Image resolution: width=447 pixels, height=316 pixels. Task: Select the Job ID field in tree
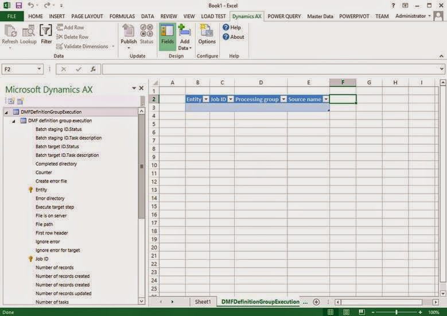pyautogui.click(x=42, y=259)
